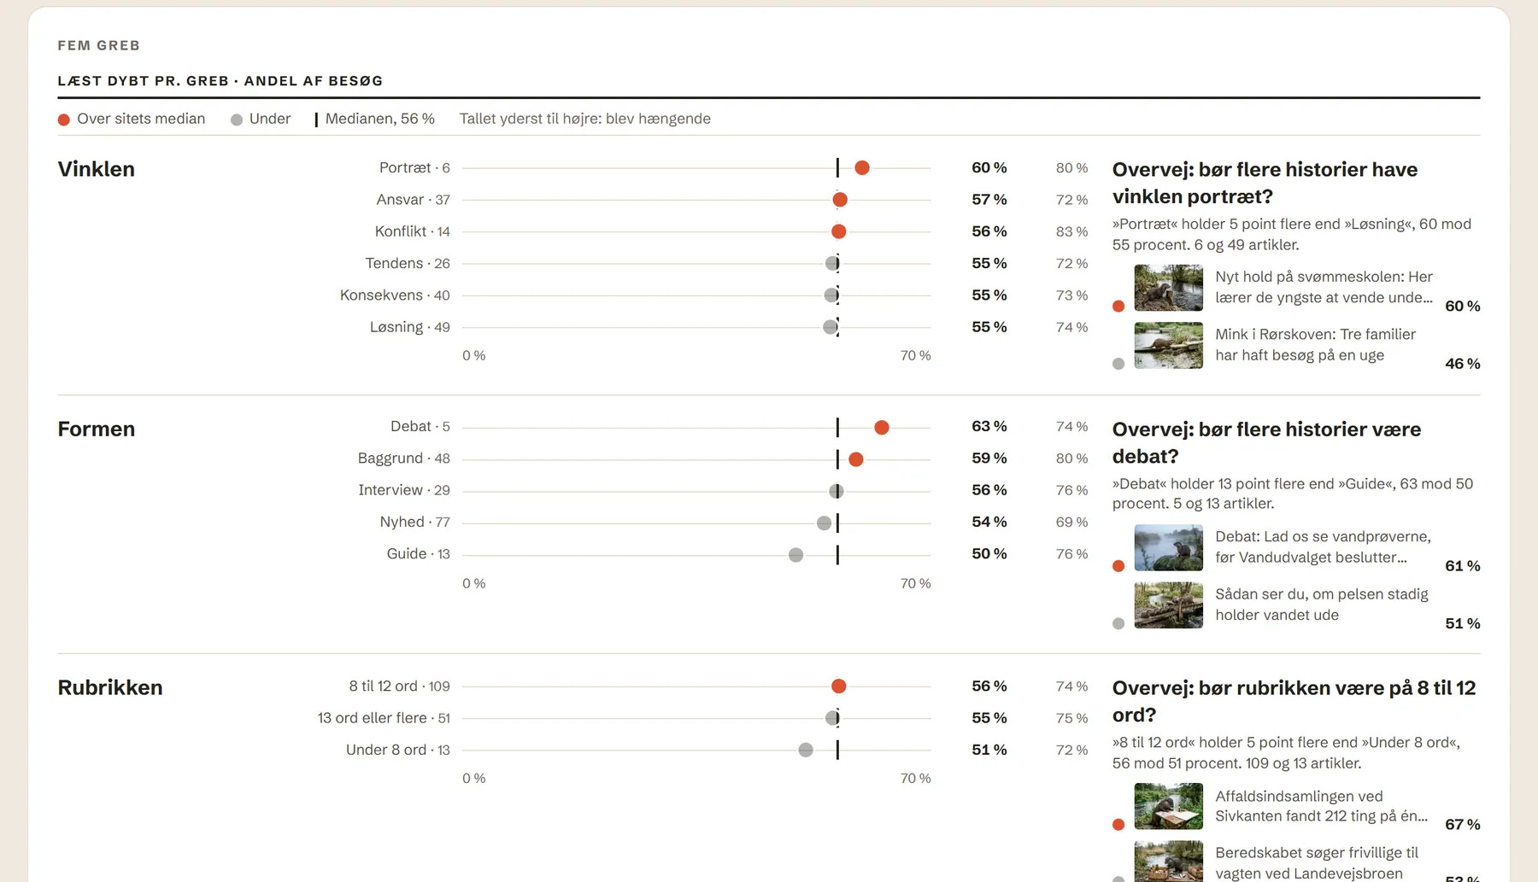This screenshot has height=882, width=1538.
Task: Click the "Rubrikken" section heading
Action: [110, 687]
